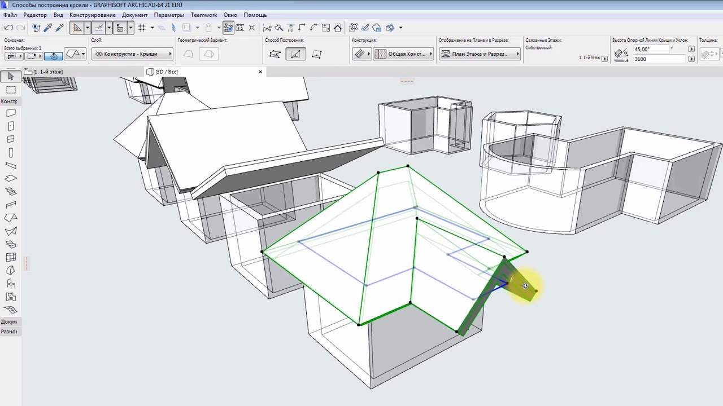The width and height of the screenshot is (723, 406).
Task: Select the rotated rectangle construction method
Action: click(316, 54)
